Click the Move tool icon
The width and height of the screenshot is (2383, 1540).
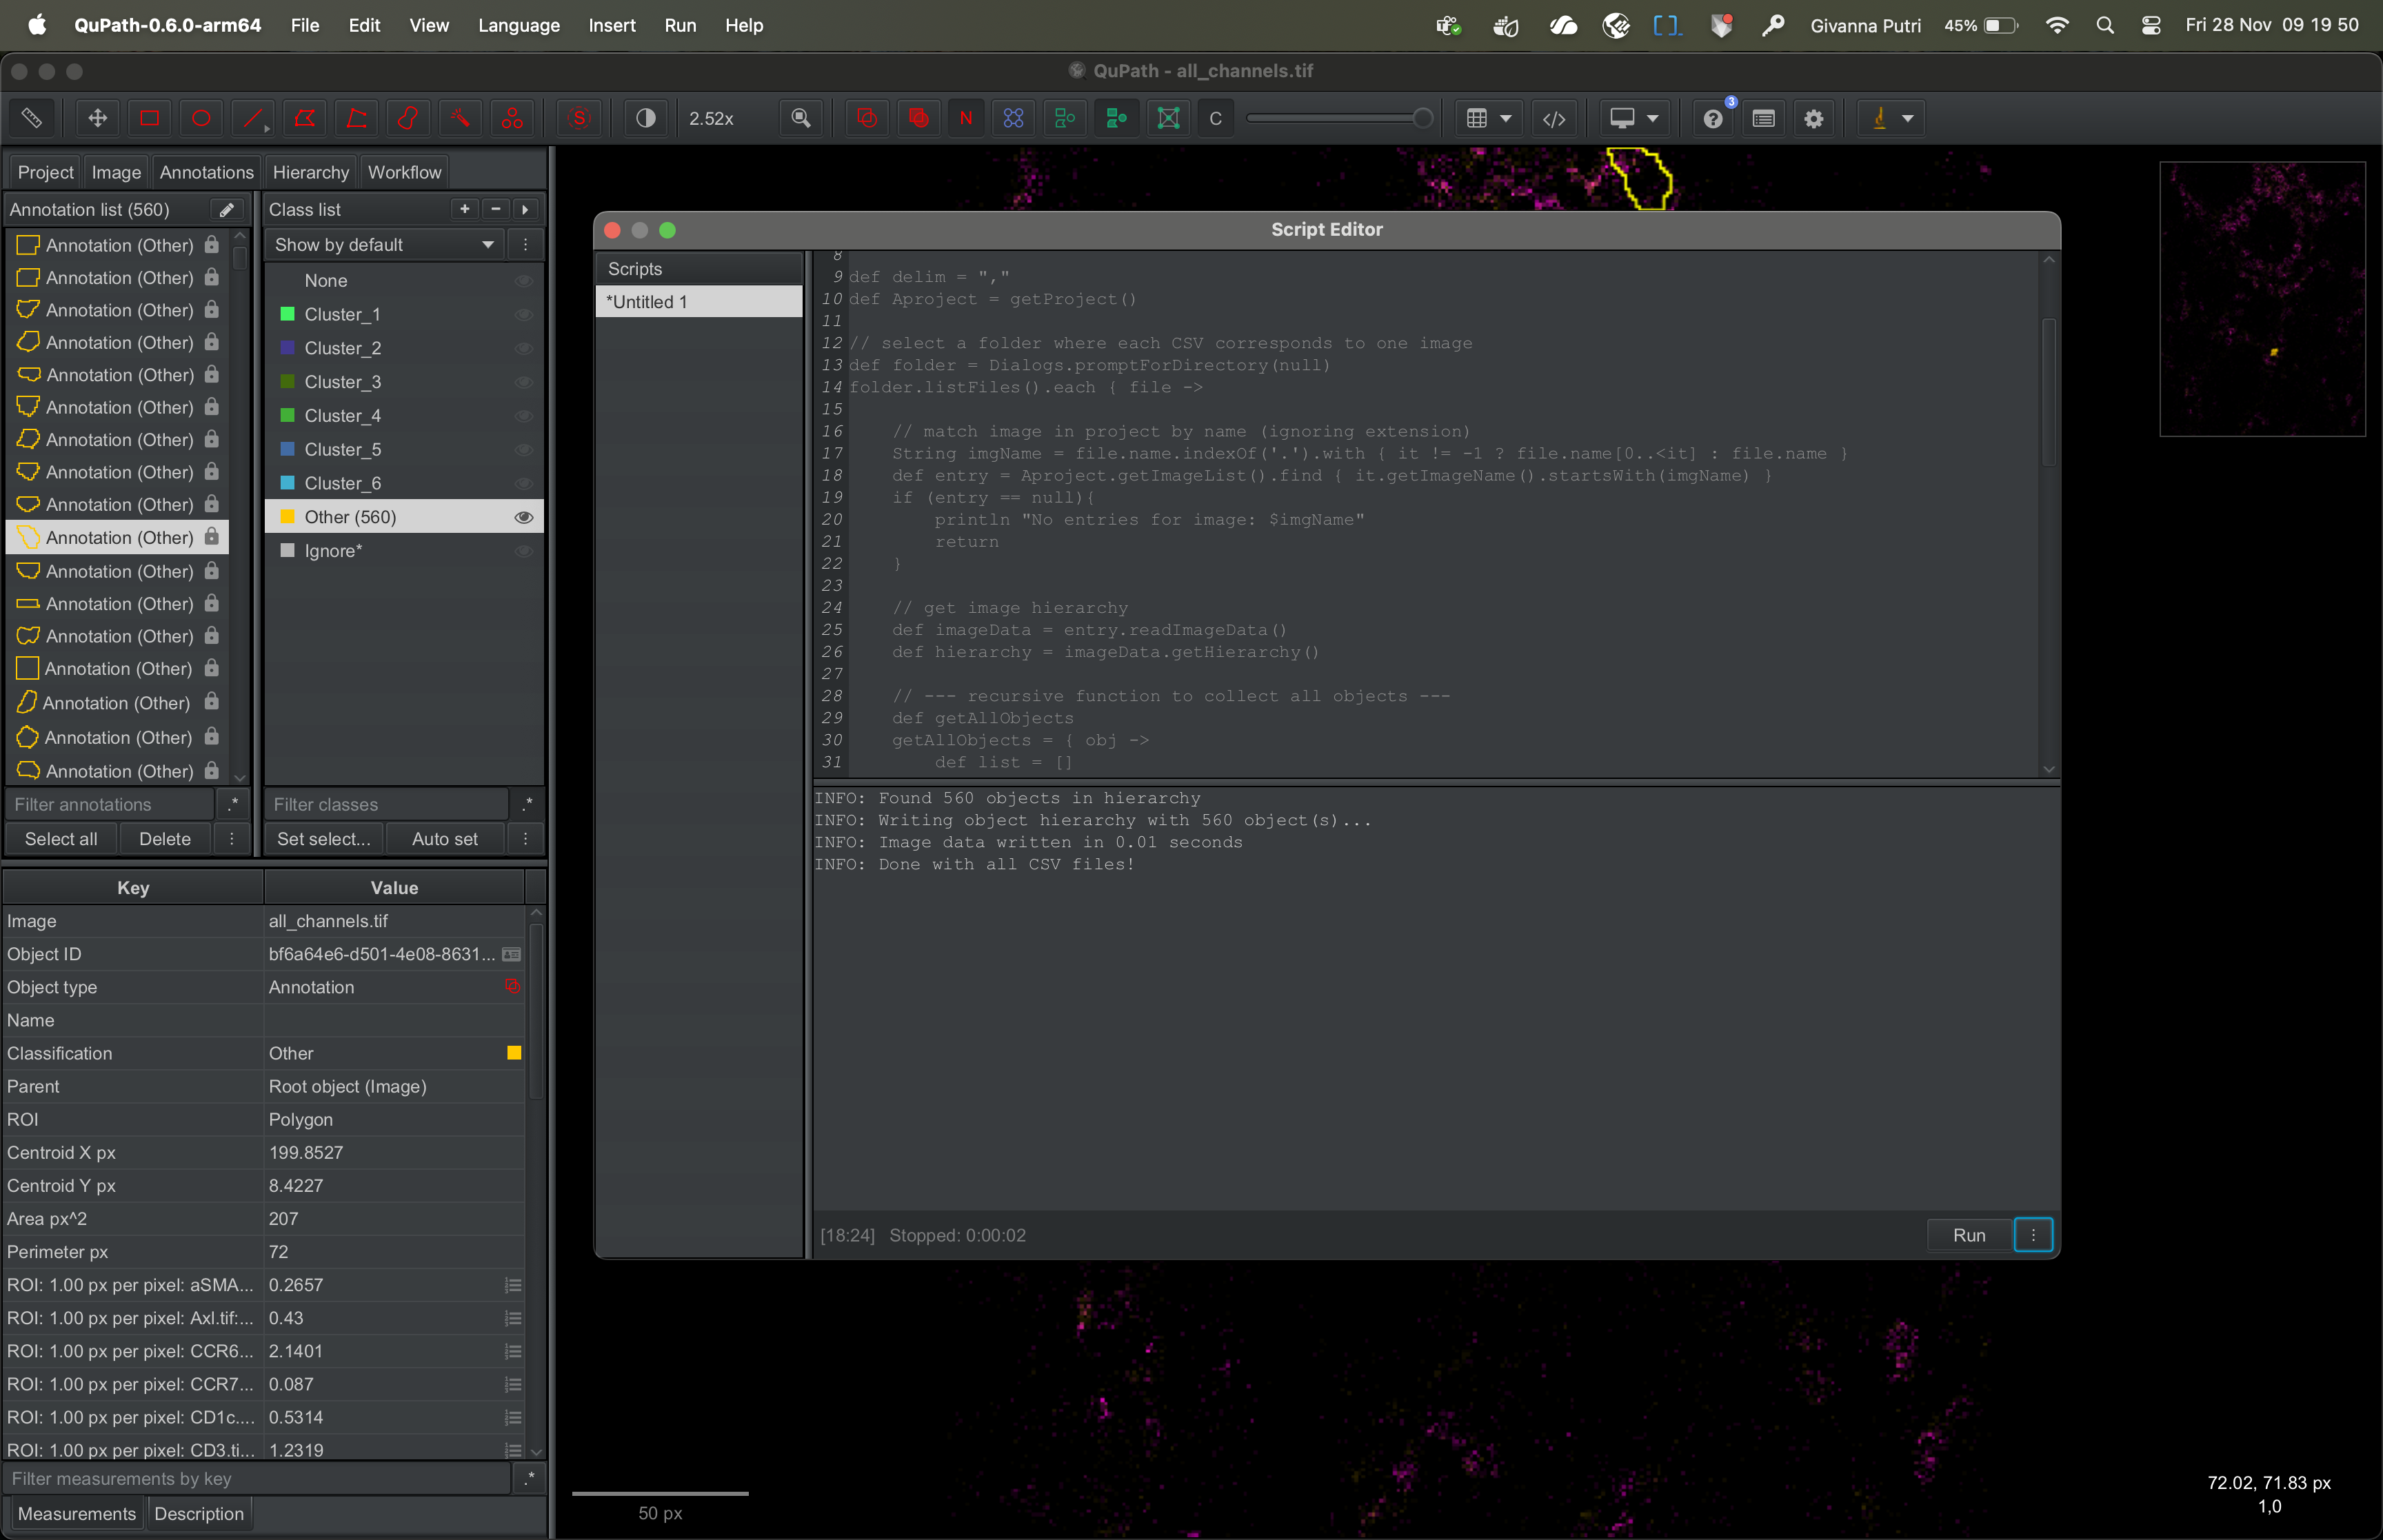click(97, 118)
